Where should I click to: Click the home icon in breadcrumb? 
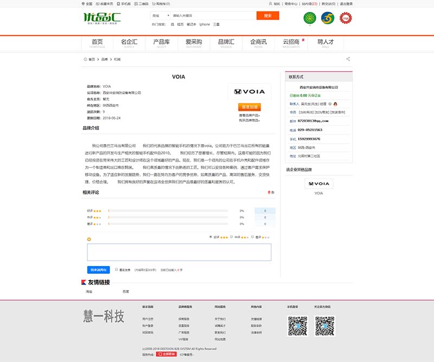click(85, 59)
